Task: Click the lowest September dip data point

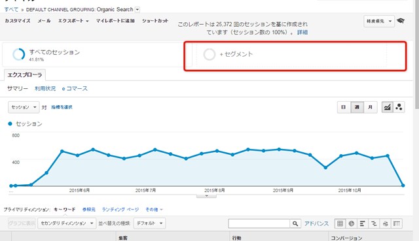Action: pyautogui.click(x=325, y=167)
